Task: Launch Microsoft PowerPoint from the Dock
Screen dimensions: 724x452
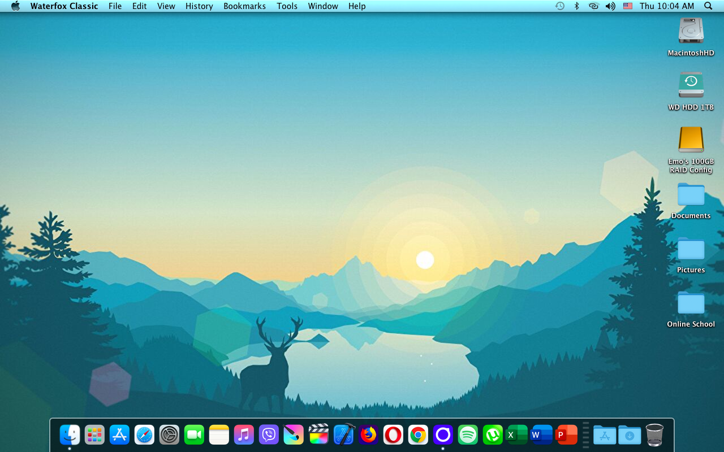Action: 567,434
